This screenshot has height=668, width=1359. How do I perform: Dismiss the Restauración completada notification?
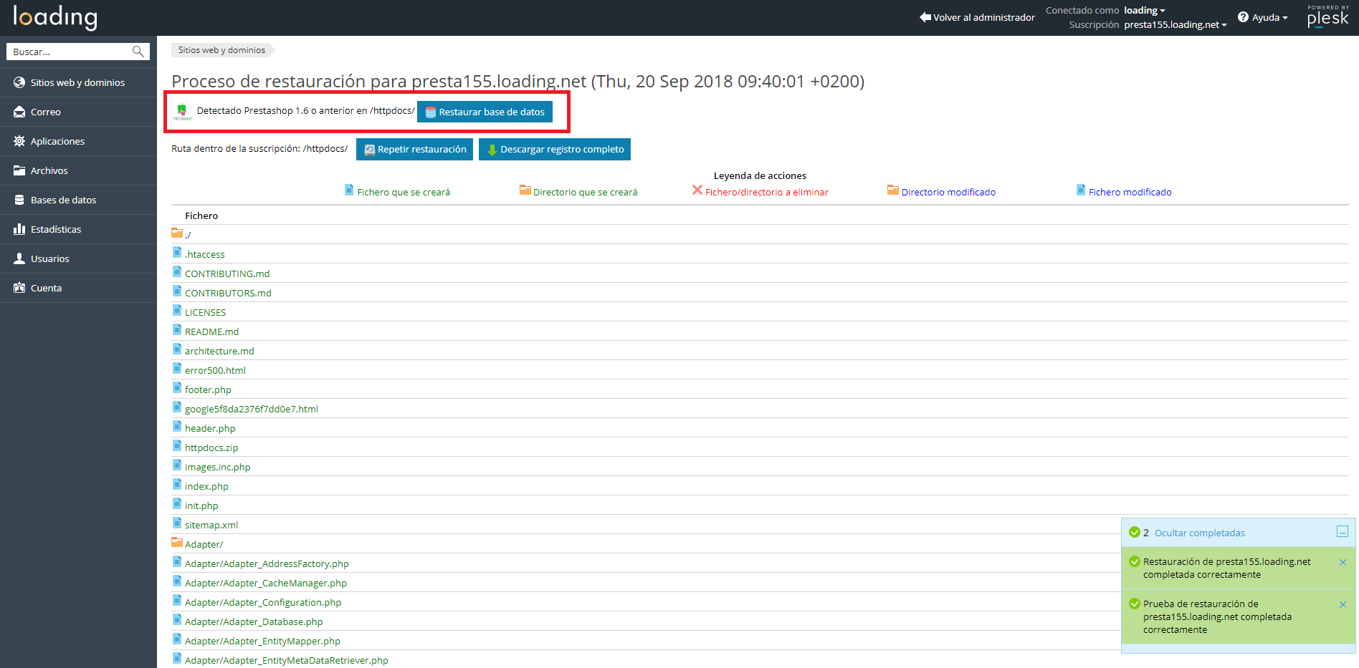(1343, 562)
